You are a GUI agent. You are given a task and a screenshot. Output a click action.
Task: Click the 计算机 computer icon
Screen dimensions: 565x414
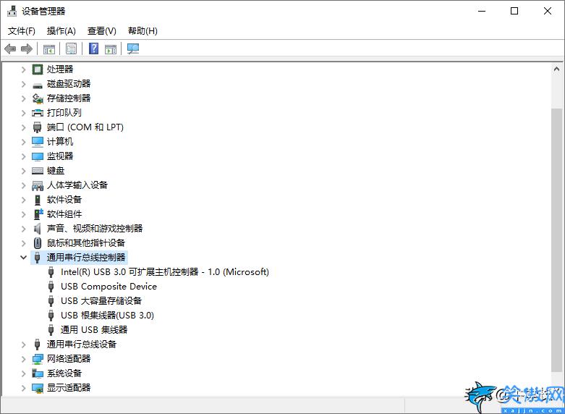click(x=38, y=142)
